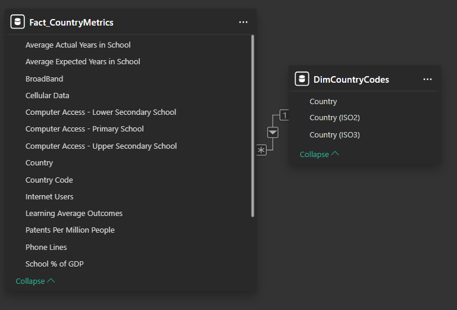Select the Cellular Data field
This screenshot has height=310, width=457.
pyautogui.click(x=47, y=95)
